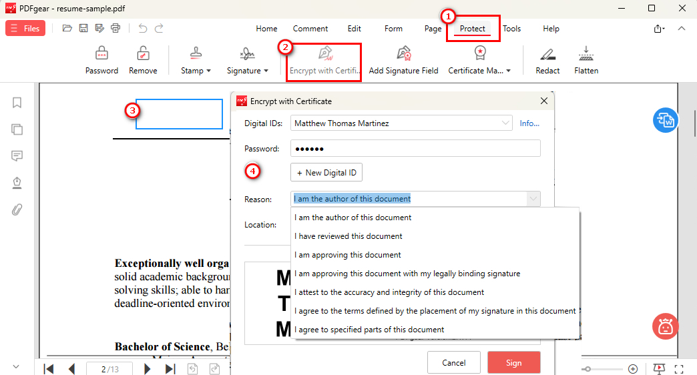
Task: Switch to the Edit tab
Action: (355, 29)
